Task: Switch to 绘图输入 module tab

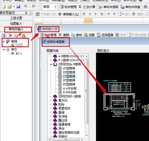Action: tap(16, 24)
